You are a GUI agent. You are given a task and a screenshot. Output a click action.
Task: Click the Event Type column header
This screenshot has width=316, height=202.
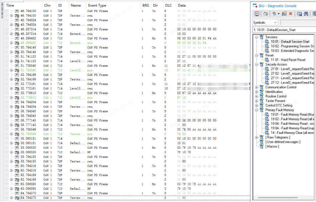pos(97,5)
